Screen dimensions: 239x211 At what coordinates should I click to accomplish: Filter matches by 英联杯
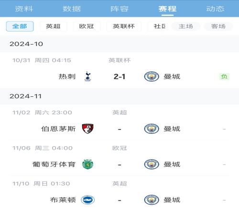pos(124,26)
